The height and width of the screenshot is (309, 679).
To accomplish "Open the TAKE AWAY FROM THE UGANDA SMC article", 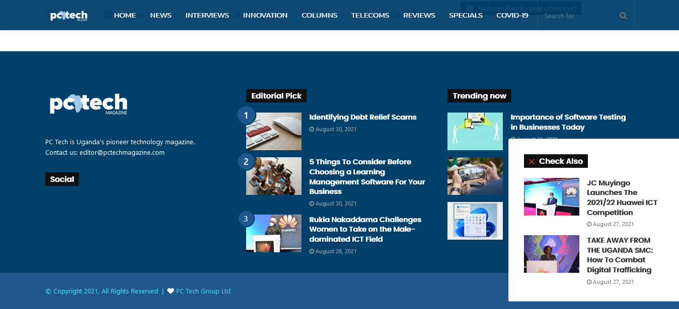I will click(620, 255).
